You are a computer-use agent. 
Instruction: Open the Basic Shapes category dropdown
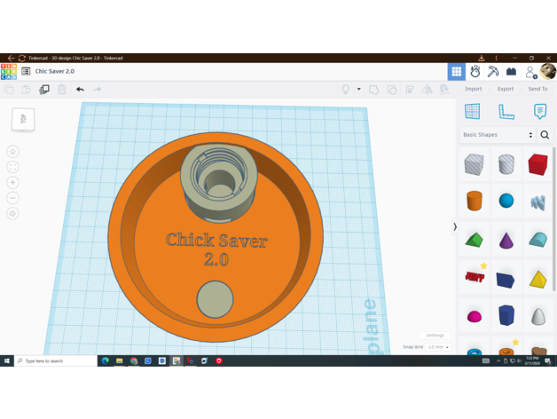[498, 135]
